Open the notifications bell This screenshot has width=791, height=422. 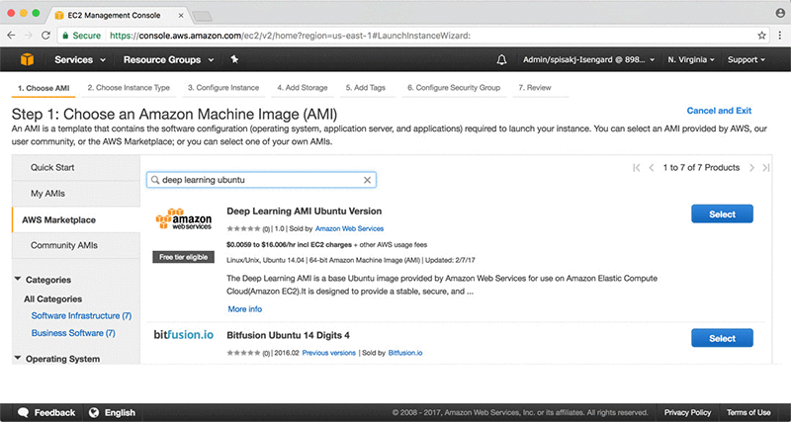[501, 60]
